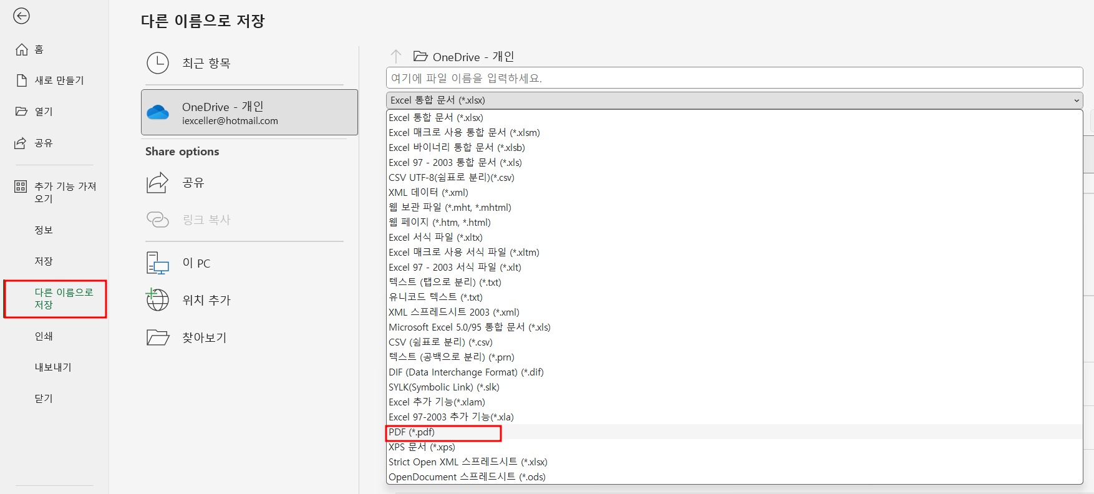This screenshot has height=494, width=1094.
Task: Click the add-ins grid icon
Action: coord(21,186)
